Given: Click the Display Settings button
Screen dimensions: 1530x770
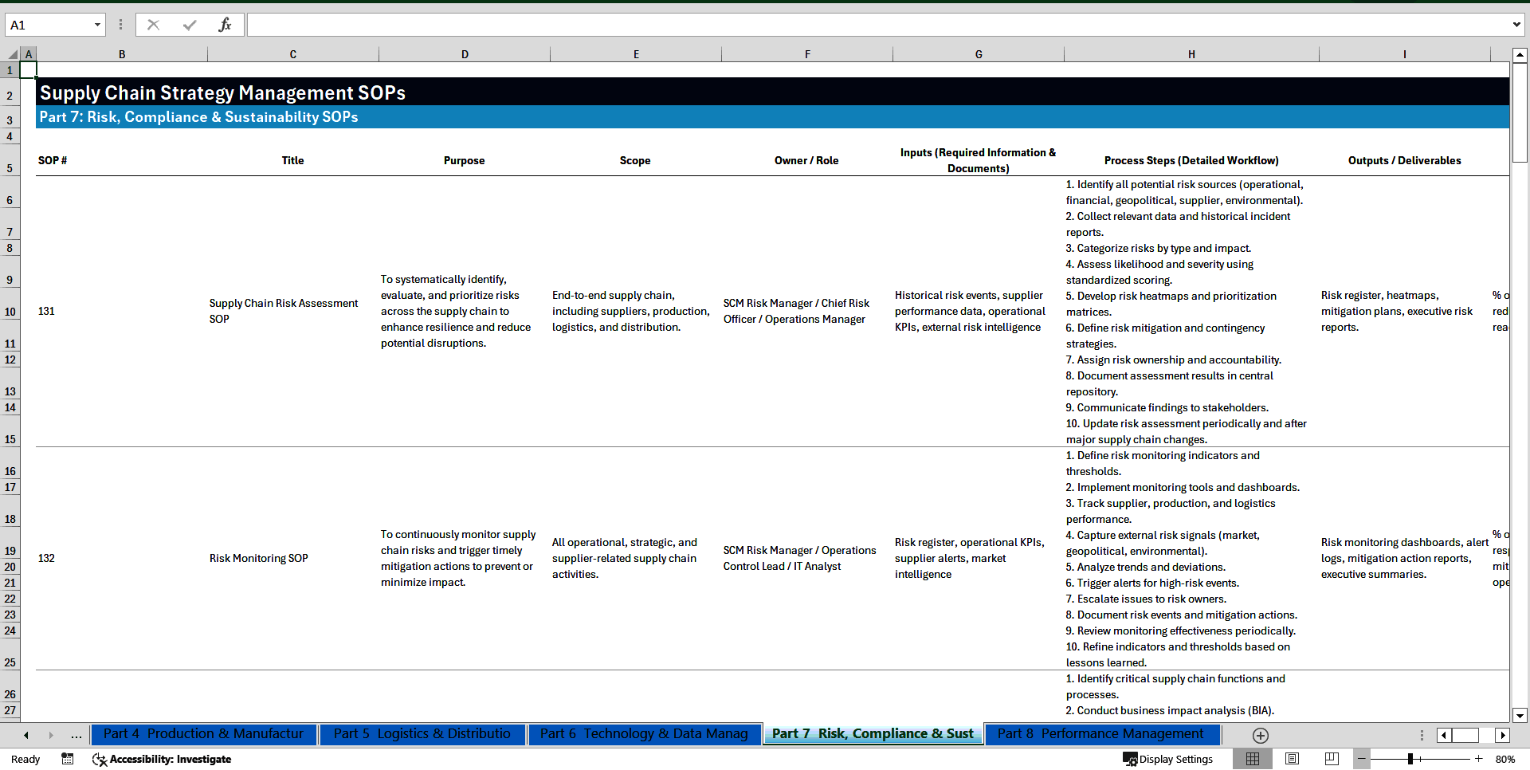Looking at the screenshot, I should 1168,759.
